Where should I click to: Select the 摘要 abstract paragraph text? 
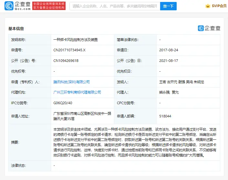(135, 142)
